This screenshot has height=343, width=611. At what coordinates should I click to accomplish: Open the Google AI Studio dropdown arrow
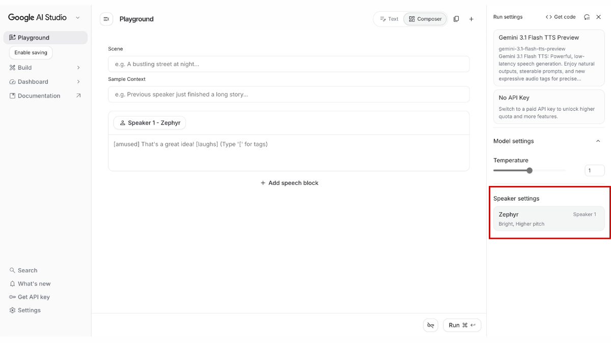[77, 17]
